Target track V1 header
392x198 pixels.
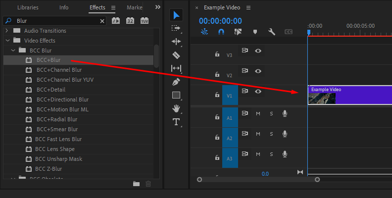[x=230, y=95]
